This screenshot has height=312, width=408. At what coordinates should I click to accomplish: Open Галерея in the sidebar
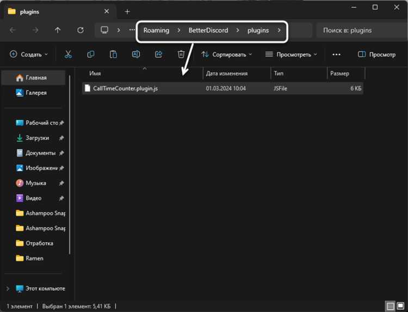pos(33,93)
